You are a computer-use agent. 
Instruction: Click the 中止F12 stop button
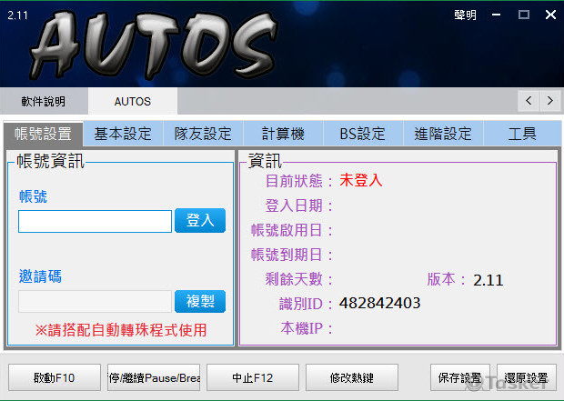(x=253, y=377)
